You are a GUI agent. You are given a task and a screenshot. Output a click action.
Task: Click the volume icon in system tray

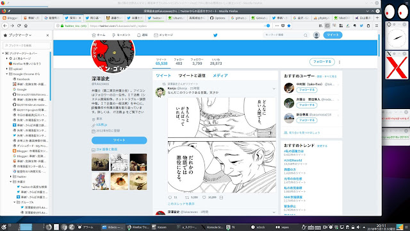(x=358, y=227)
